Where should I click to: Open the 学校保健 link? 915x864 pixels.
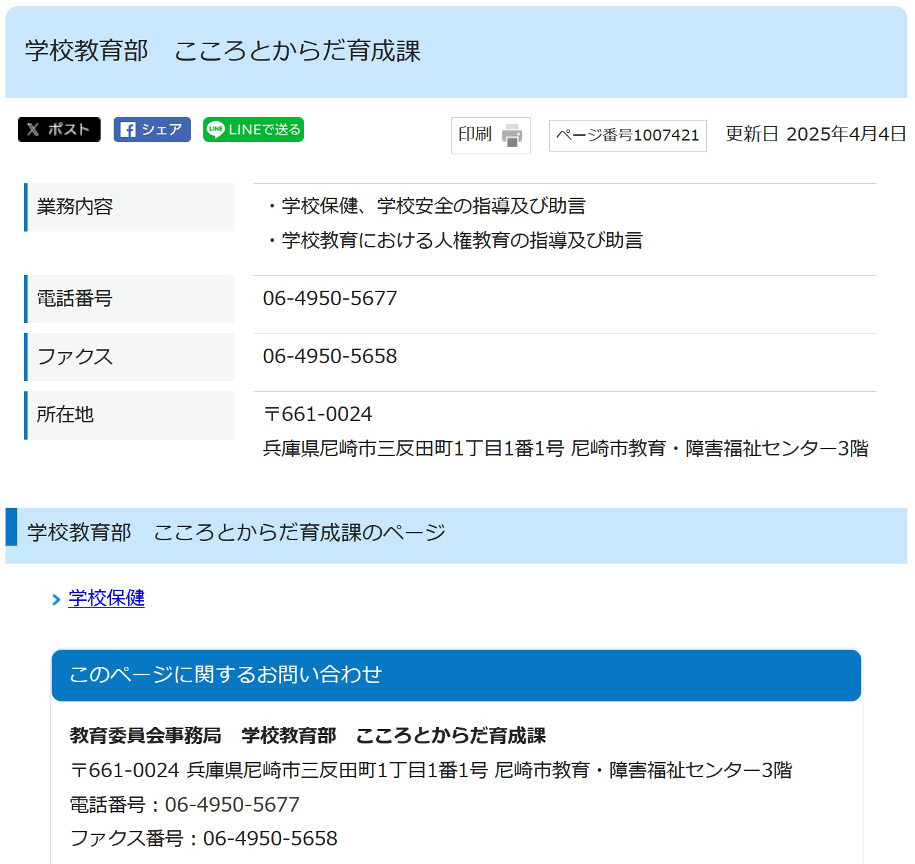[x=107, y=598]
